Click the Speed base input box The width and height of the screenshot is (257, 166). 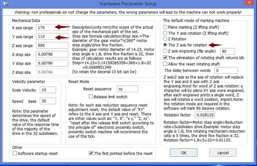pyautogui.click(x=49, y=101)
